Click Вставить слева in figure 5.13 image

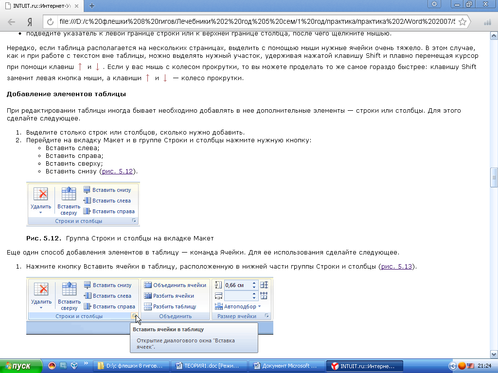pos(107,296)
